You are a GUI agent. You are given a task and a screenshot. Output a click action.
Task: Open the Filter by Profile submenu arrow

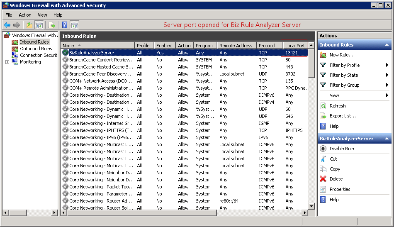[x=387, y=65]
